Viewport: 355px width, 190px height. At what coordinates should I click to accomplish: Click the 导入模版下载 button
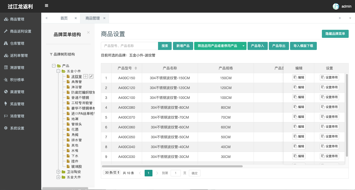[x=303, y=46]
